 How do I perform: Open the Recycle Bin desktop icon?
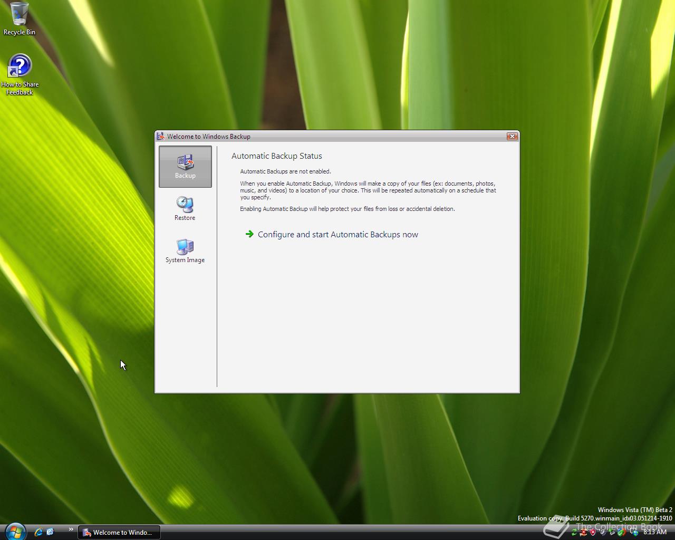tap(20, 18)
